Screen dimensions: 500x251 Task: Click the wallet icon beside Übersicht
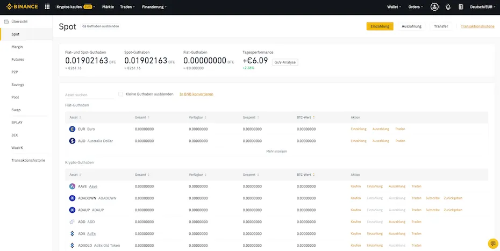point(6,21)
